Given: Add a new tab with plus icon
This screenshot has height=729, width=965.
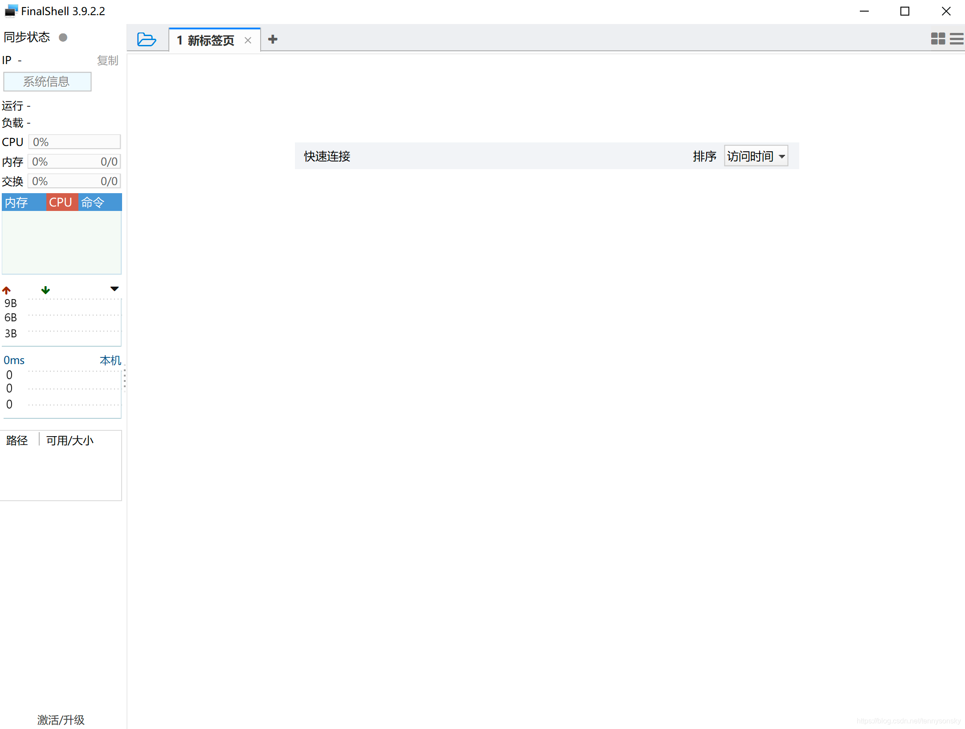Looking at the screenshot, I should click(273, 39).
